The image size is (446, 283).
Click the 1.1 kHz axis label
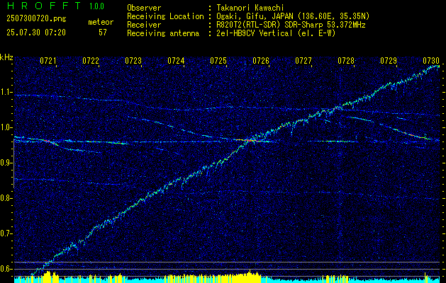pos(6,92)
